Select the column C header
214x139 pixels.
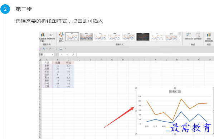68,60
